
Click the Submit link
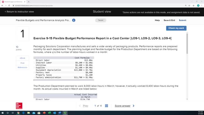(x=182, y=20)
